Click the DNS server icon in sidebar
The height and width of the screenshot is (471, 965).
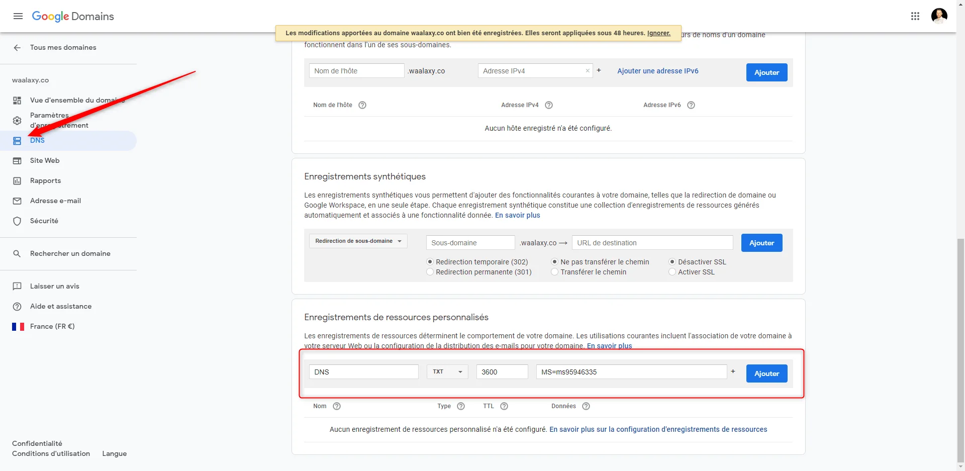pyautogui.click(x=17, y=141)
